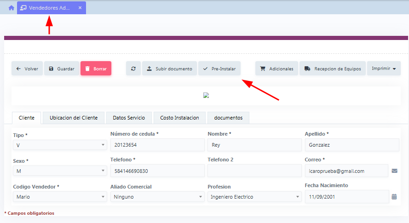The height and width of the screenshot is (223, 409).
Task: Save the record with Guardar
Action: (x=62, y=69)
